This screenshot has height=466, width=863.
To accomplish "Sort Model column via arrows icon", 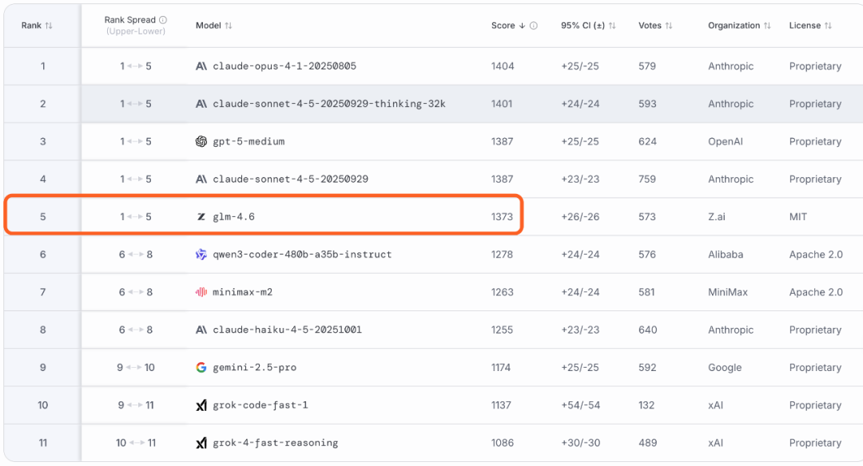I will pyautogui.click(x=229, y=26).
